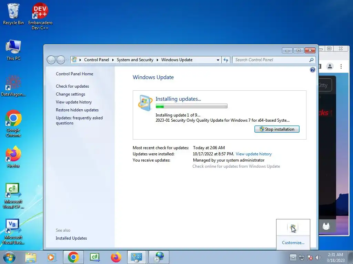Expand arrow after Control Panel breadcrumb
Screen dimensions: 353x264
[x=113, y=60]
